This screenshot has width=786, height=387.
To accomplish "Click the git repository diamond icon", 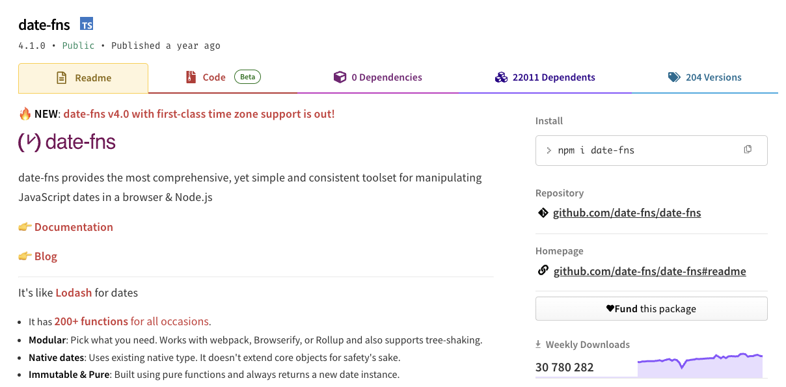I will click(x=543, y=213).
